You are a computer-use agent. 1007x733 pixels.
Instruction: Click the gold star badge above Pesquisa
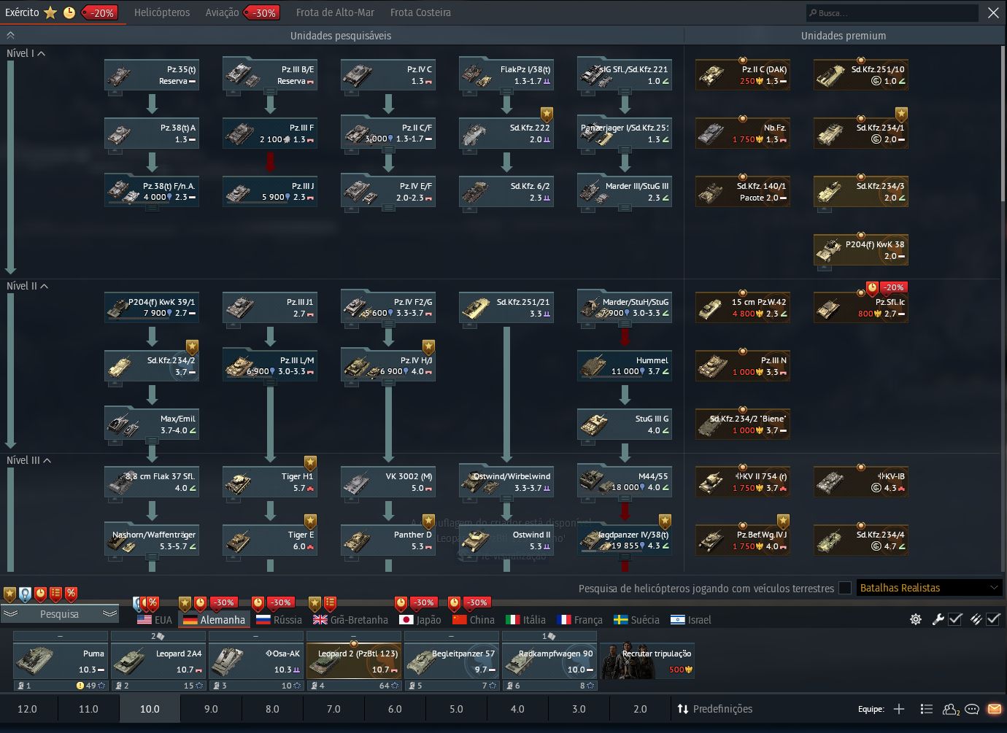(x=9, y=594)
